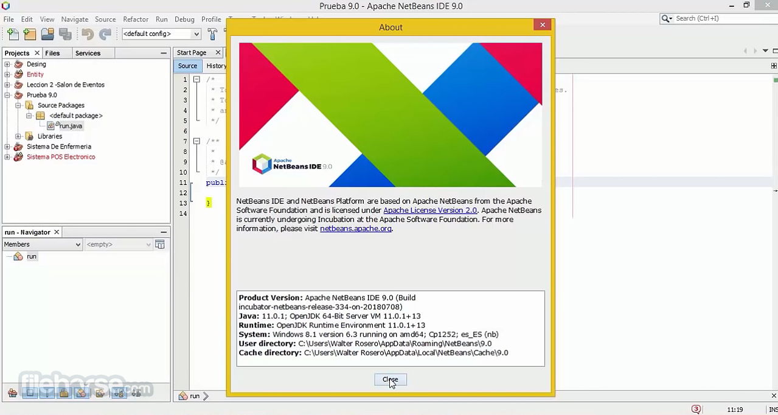Create a new file with the New File icon
The height and width of the screenshot is (415, 778).
click(13, 33)
